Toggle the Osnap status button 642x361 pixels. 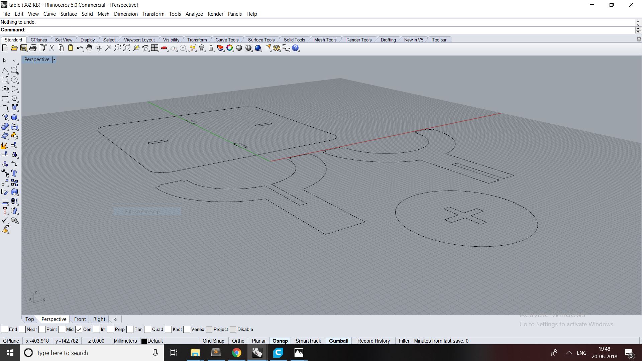coord(280,341)
